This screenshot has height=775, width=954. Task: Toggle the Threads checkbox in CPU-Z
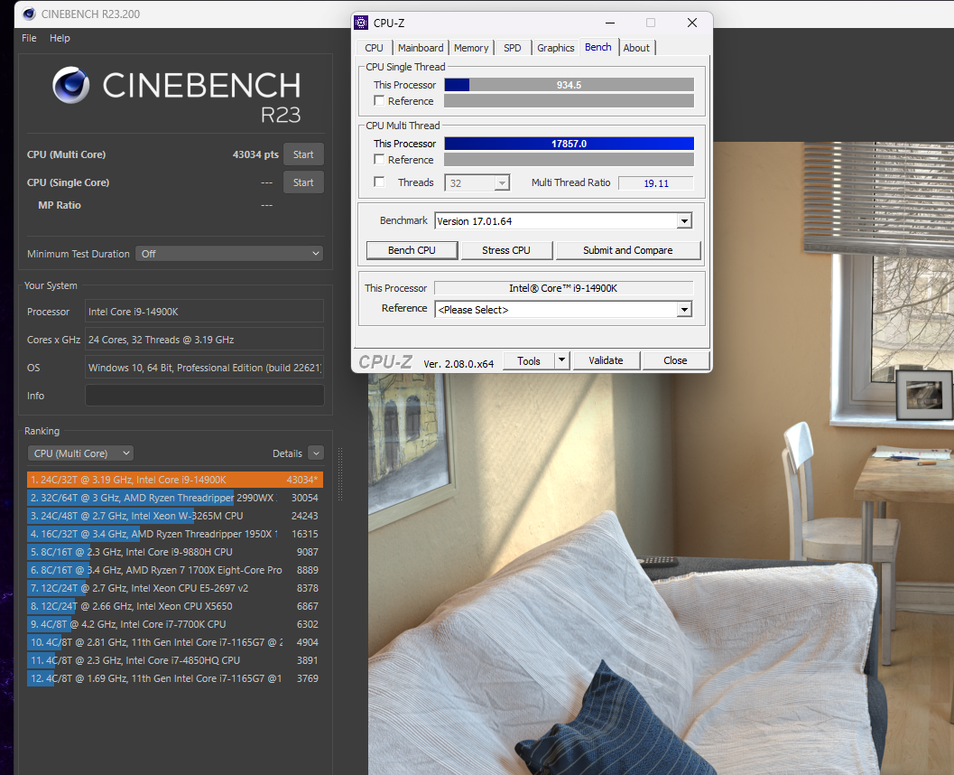379,182
